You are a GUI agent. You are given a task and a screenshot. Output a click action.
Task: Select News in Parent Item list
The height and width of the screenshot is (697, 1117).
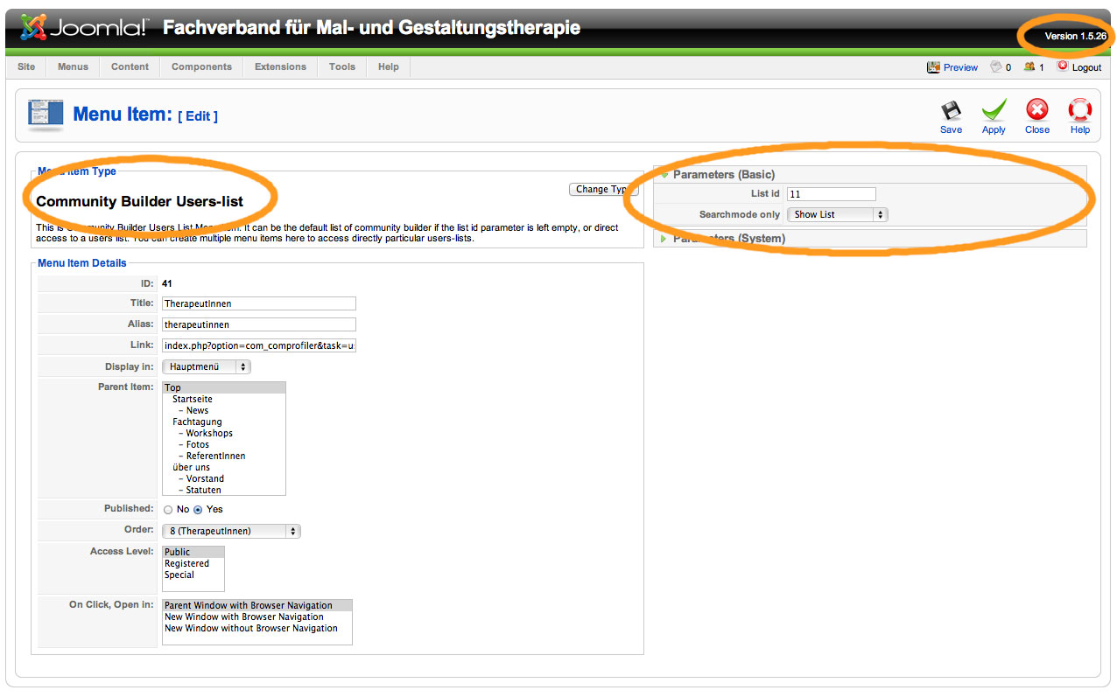coord(197,410)
